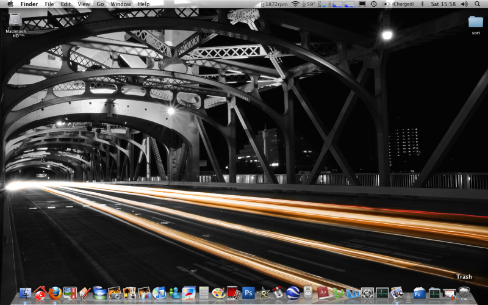Image resolution: width=488 pixels, height=305 pixels.
Task: Expand the battery Charged status menu
Action: 402,4
